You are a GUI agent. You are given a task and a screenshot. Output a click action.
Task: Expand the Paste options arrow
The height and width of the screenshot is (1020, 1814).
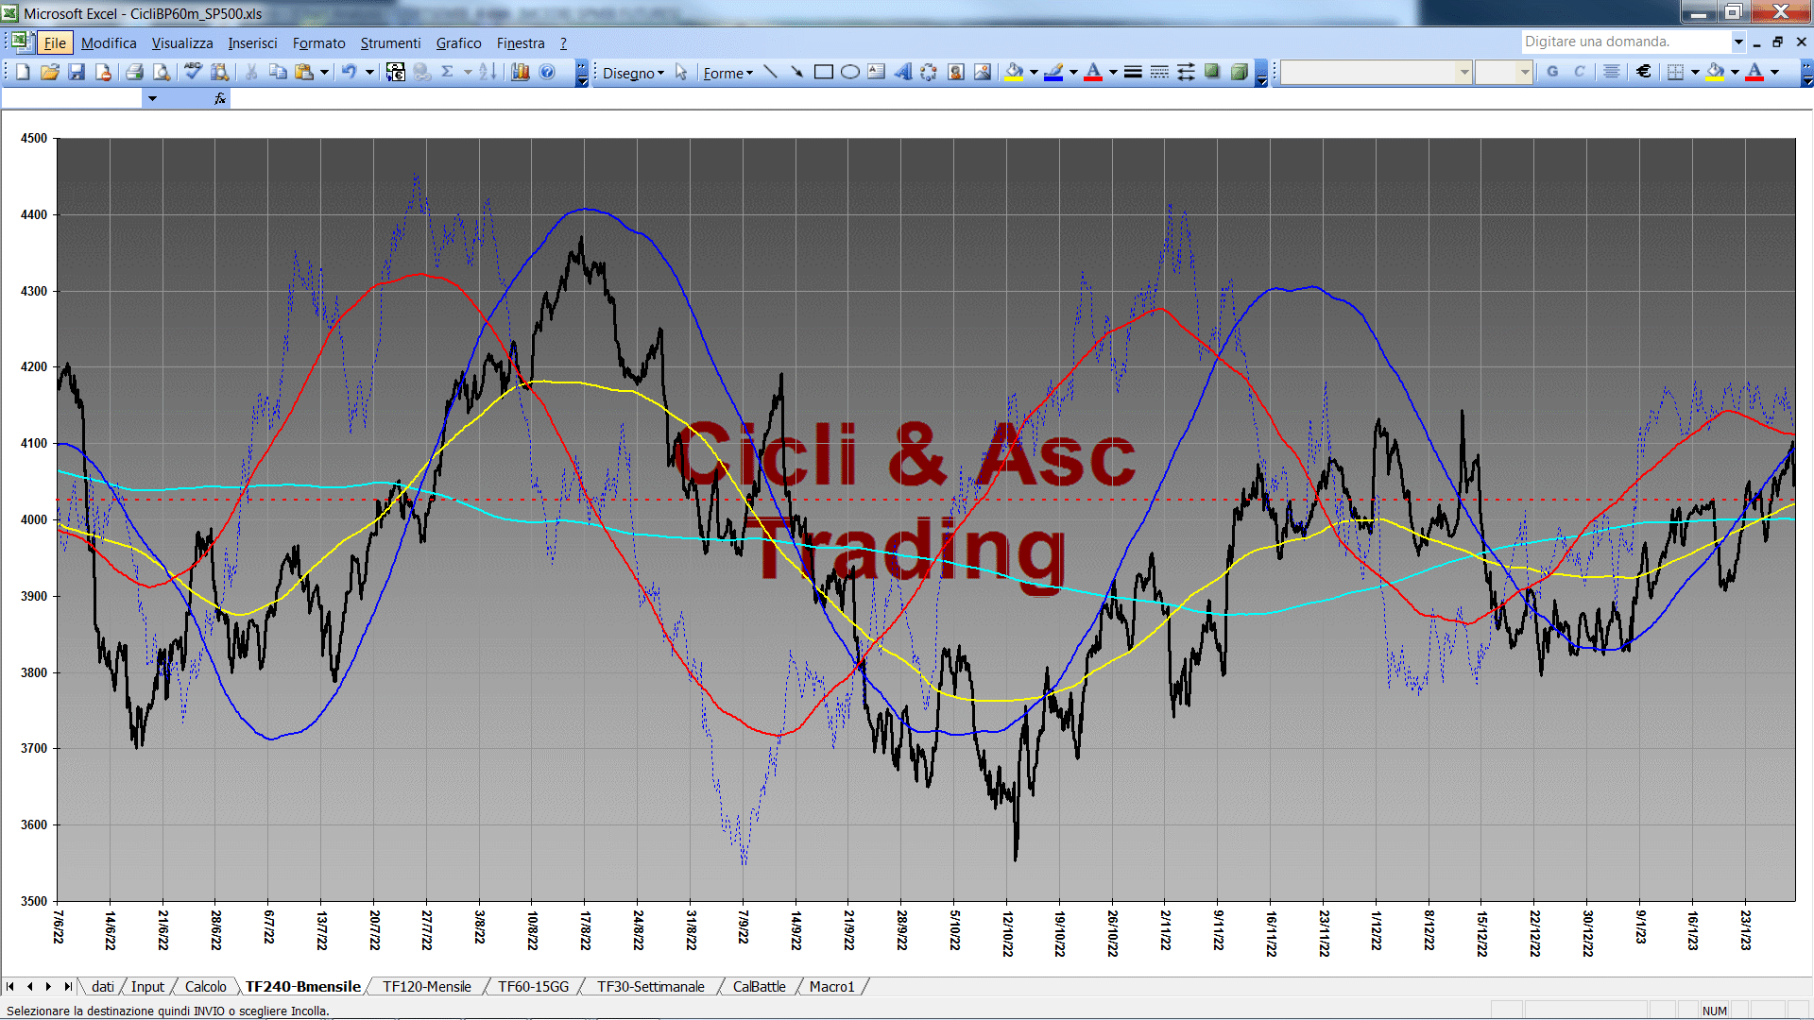pyautogui.click(x=324, y=72)
